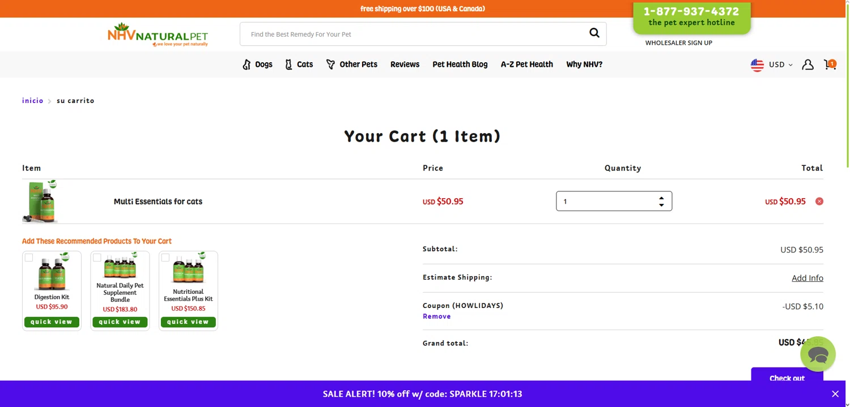The width and height of the screenshot is (850, 407).
Task: Click the US flag currency icon
Action: [x=757, y=65]
